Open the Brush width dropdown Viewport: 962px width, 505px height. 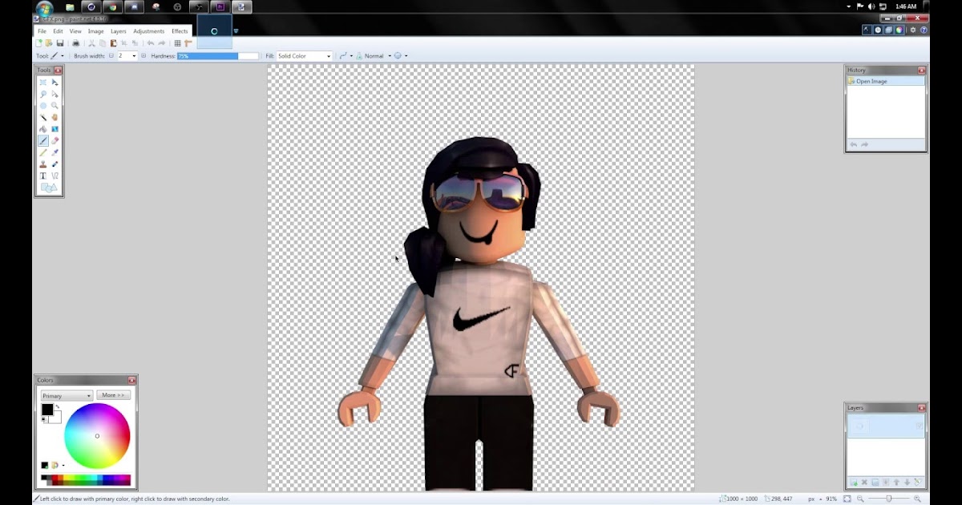click(134, 56)
